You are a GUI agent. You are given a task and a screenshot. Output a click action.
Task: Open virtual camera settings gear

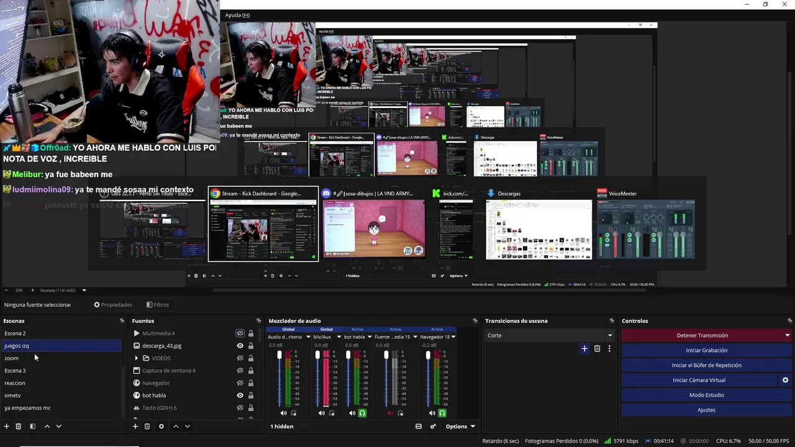point(785,380)
